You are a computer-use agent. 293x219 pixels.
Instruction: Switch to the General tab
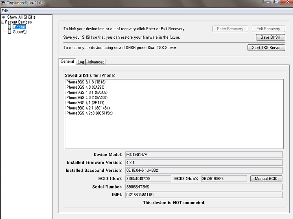click(x=67, y=61)
